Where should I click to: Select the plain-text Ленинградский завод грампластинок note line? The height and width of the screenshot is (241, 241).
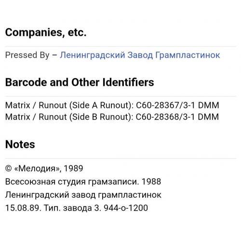point(83,195)
